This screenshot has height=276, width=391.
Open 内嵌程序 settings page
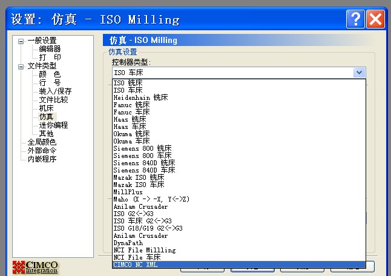[x=42, y=159]
